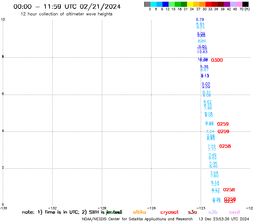Select the dark blue legend swatch

165,4
